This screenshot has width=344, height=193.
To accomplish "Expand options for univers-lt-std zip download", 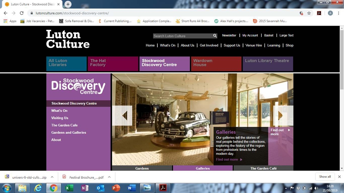I will [52, 177].
